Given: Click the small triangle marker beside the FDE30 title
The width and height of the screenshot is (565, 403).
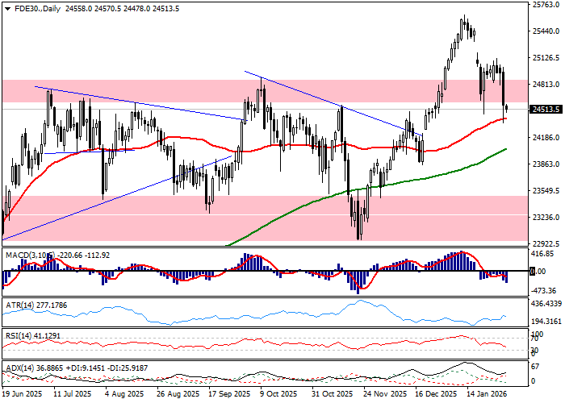Looking at the screenshot, I should pos(5,7).
